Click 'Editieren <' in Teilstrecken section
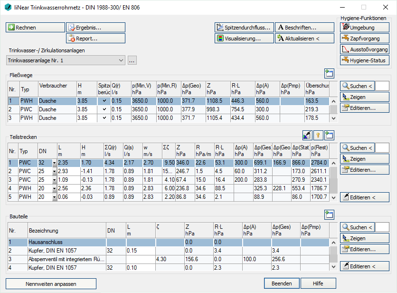The image size is (397, 293). [365, 197]
